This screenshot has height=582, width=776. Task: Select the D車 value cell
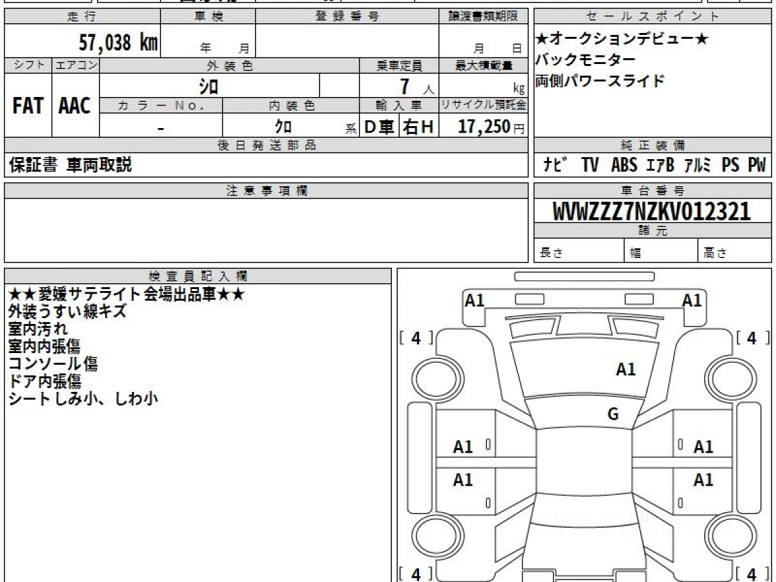pyautogui.click(x=379, y=127)
